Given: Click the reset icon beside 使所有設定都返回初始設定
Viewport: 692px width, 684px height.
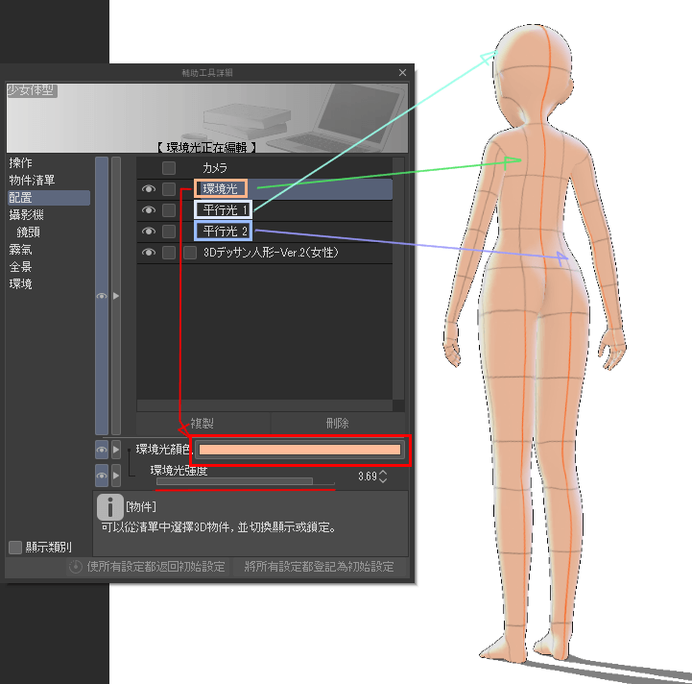Looking at the screenshot, I should pyautogui.click(x=76, y=567).
